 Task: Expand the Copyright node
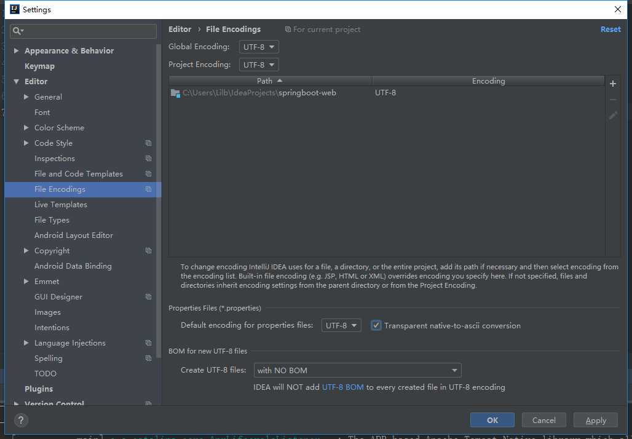pyautogui.click(x=26, y=250)
